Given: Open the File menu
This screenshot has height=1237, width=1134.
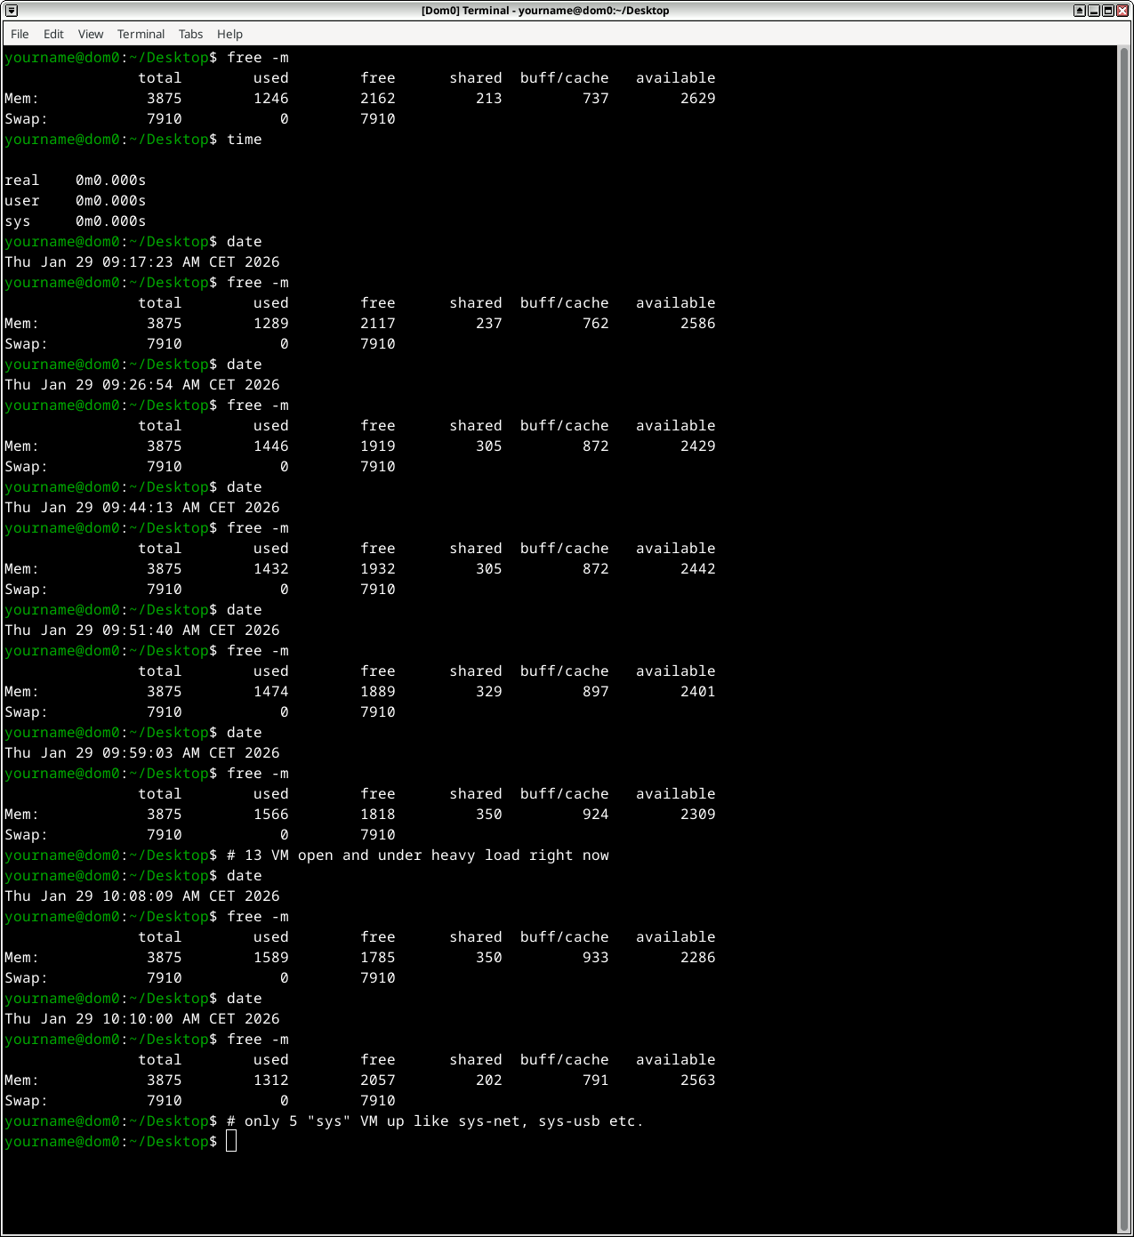Looking at the screenshot, I should (20, 34).
